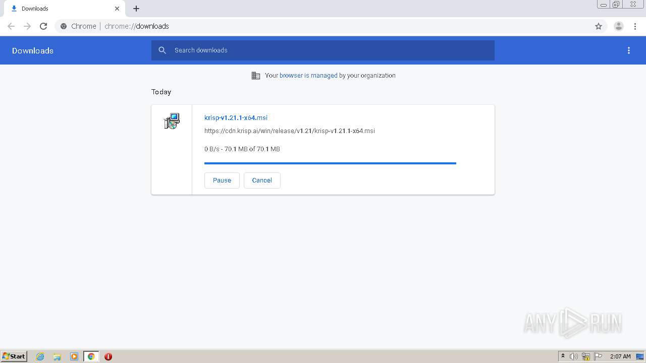Select the Downloads browser tab
The width and height of the screenshot is (646, 363).
(x=64, y=9)
